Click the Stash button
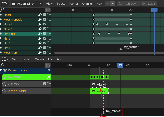 click(148, 4)
